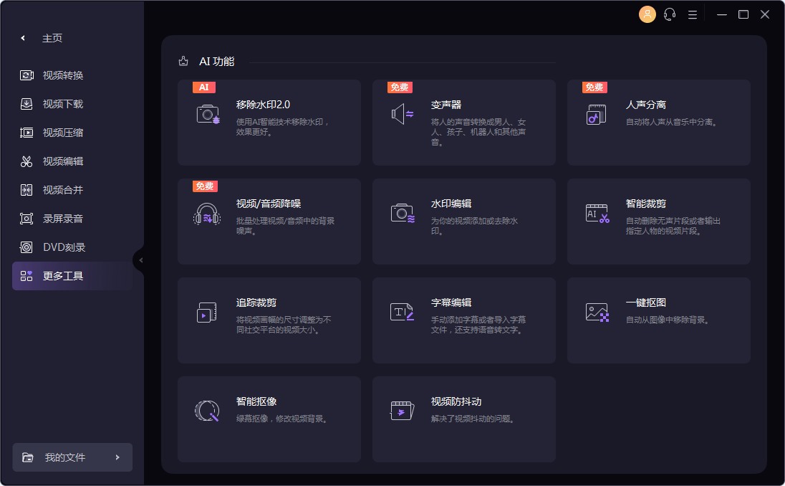Screen dimensions: 785x486
Task: Open the 追踪裁剪 tracking crop tool
Action: tap(269, 320)
